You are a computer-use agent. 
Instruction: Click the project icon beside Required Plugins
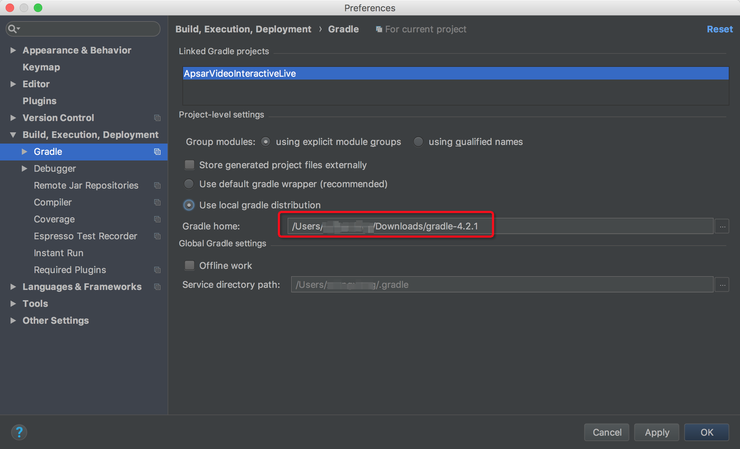[x=157, y=270]
